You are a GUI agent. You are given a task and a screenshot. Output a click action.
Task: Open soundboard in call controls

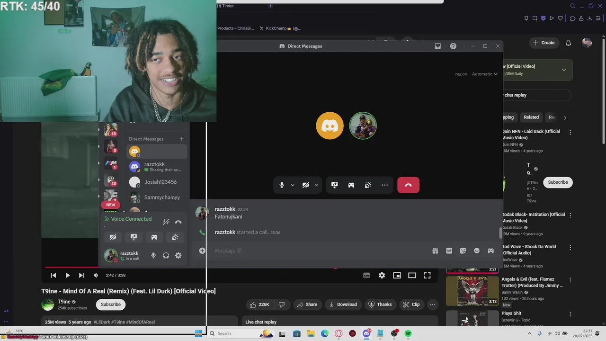pyautogui.click(x=368, y=185)
